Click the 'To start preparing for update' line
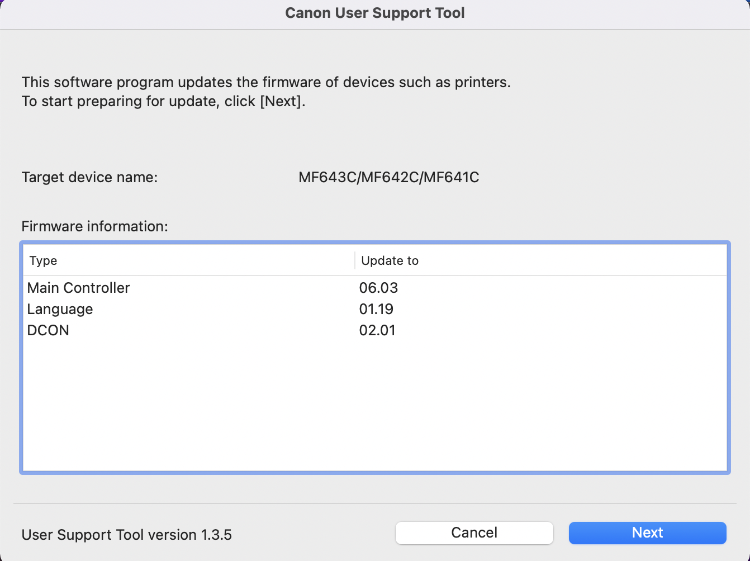Image resolution: width=750 pixels, height=561 pixels. pos(163,101)
